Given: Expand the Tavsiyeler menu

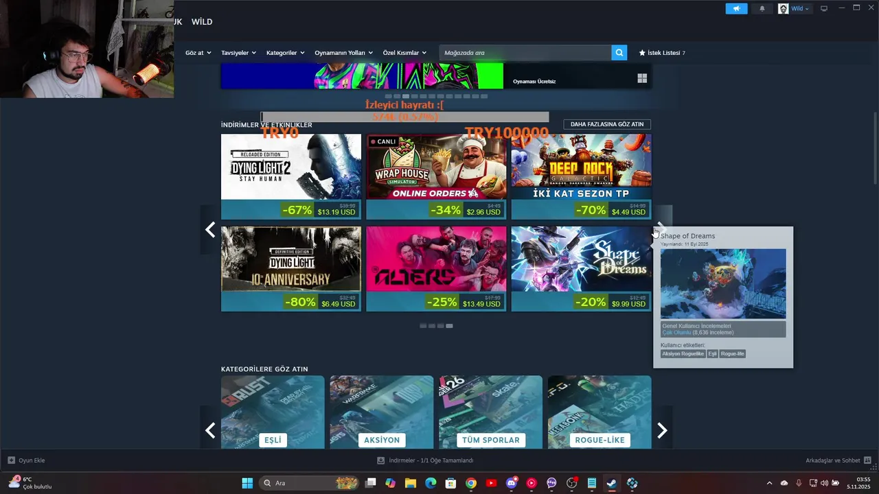Looking at the screenshot, I should 238,53.
